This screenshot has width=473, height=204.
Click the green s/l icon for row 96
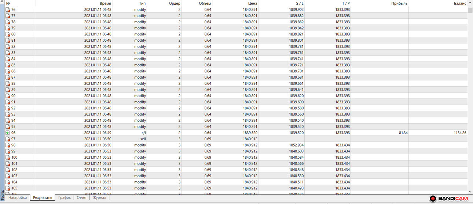[x=7, y=133]
